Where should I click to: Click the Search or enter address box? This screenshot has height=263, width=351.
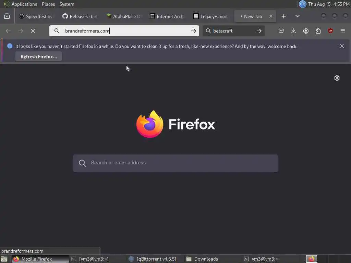pos(175,163)
